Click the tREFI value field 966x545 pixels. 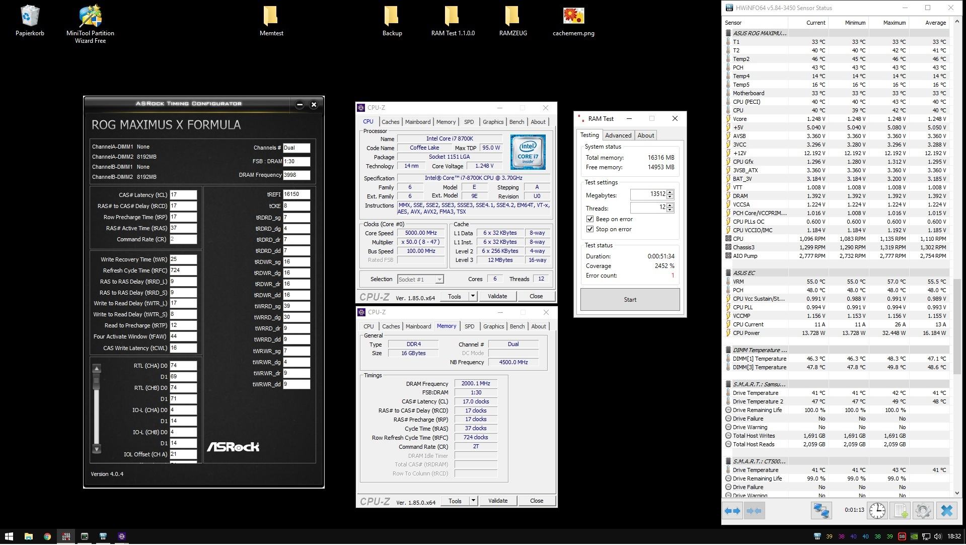pos(296,194)
